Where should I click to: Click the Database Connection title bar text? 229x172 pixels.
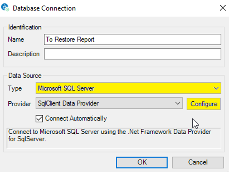(44, 8)
